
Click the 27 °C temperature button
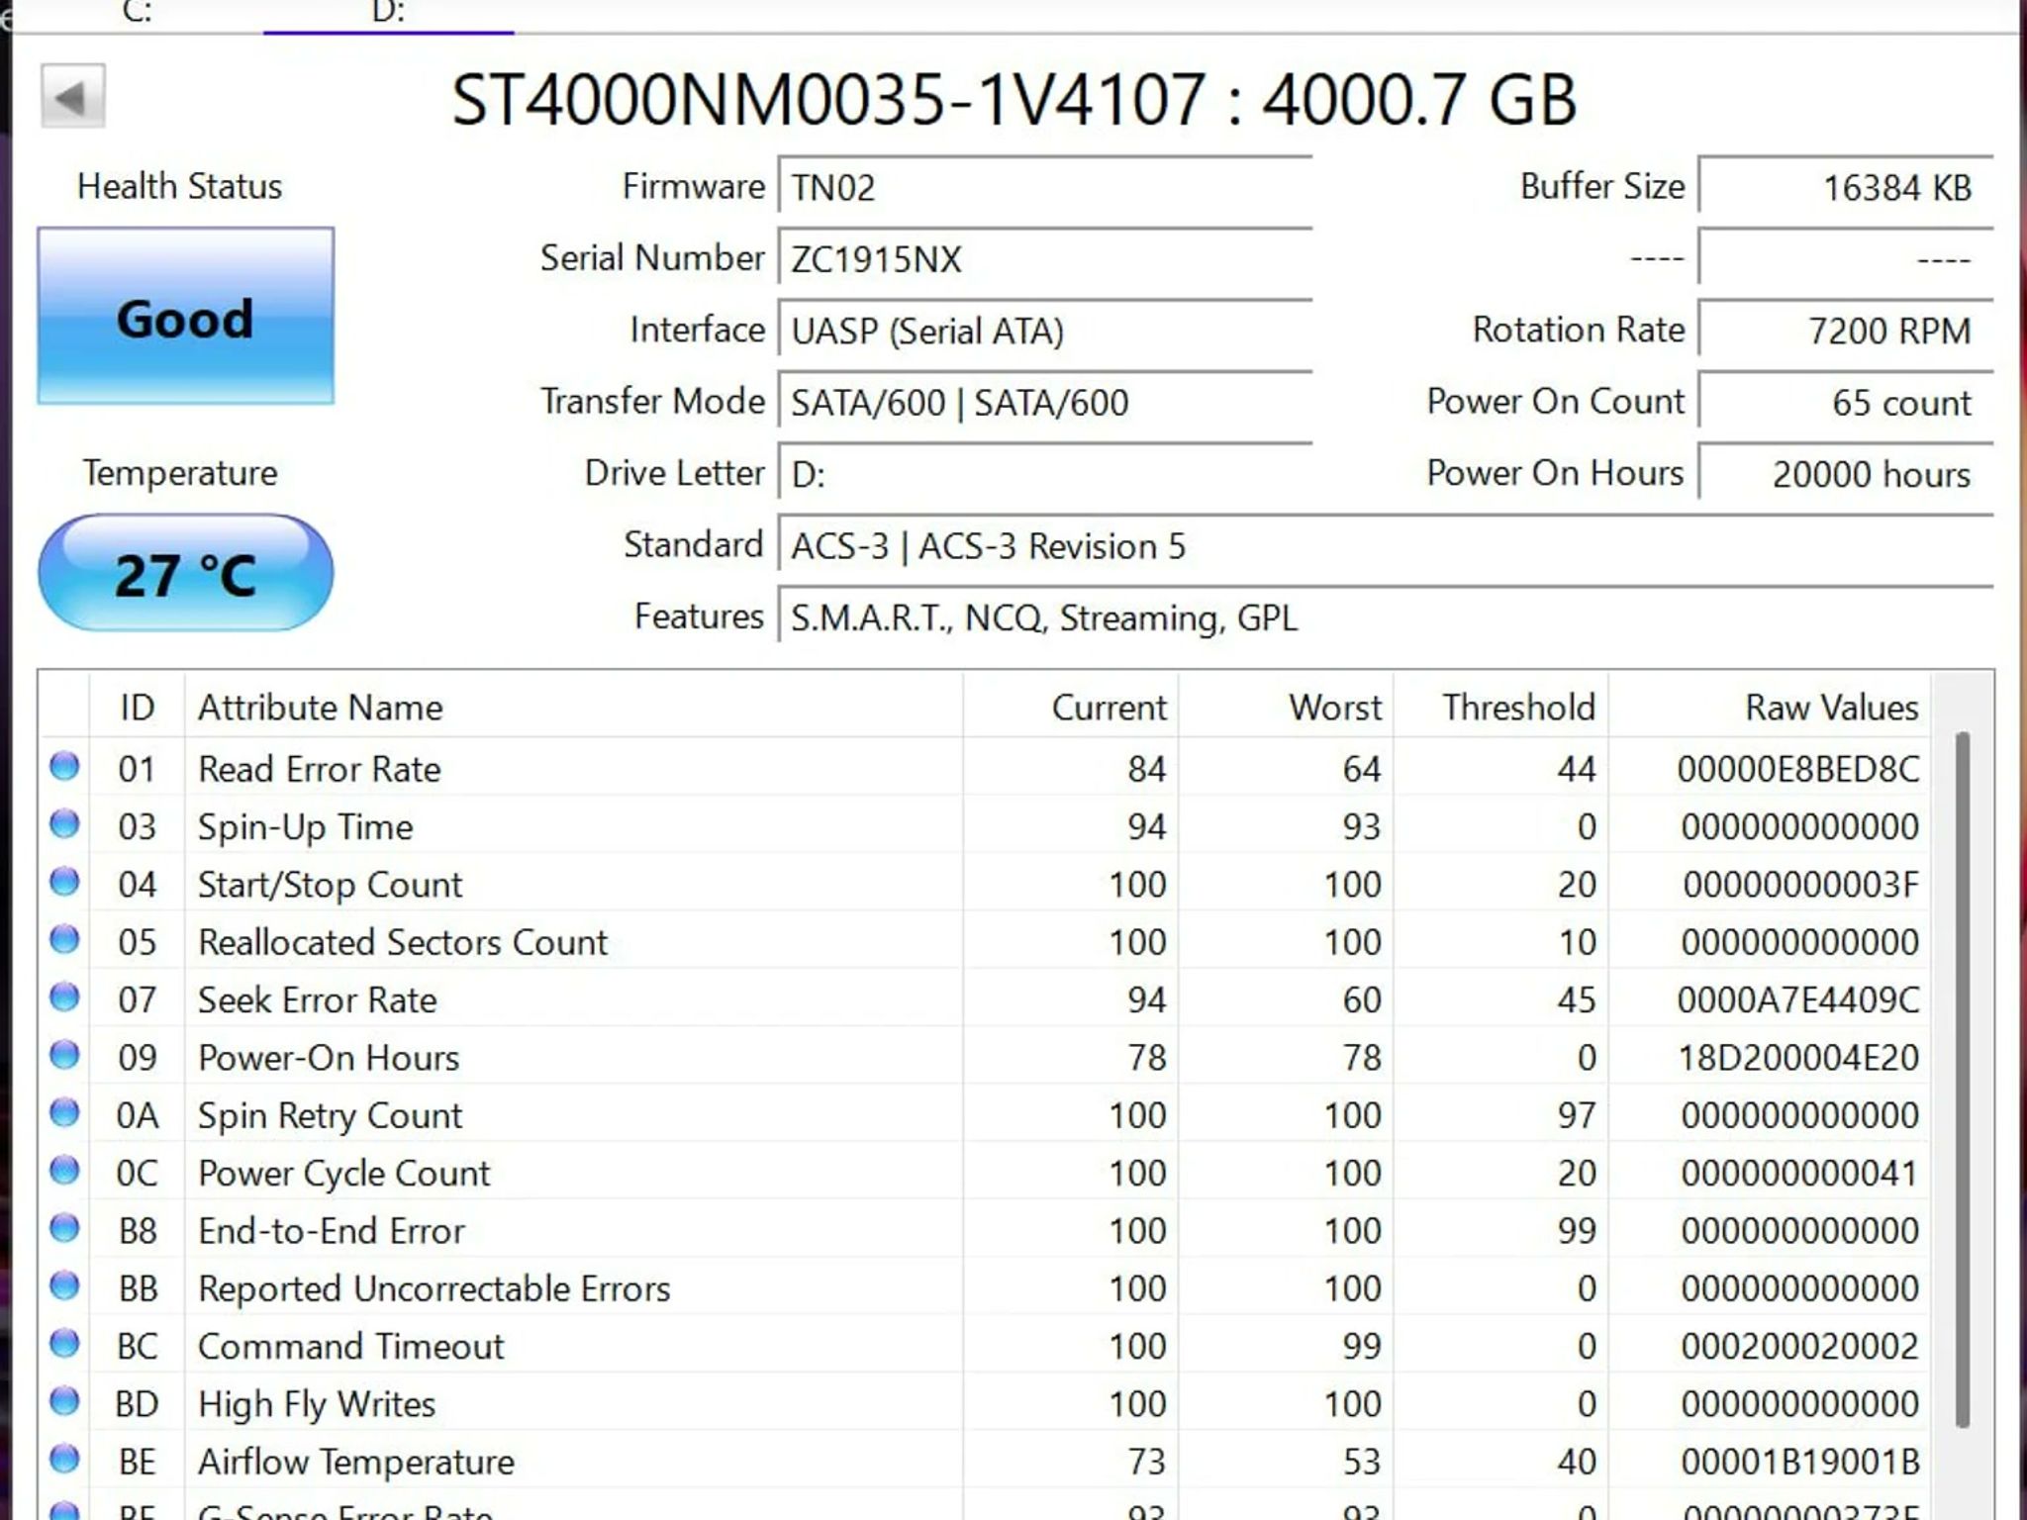(x=185, y=572)
